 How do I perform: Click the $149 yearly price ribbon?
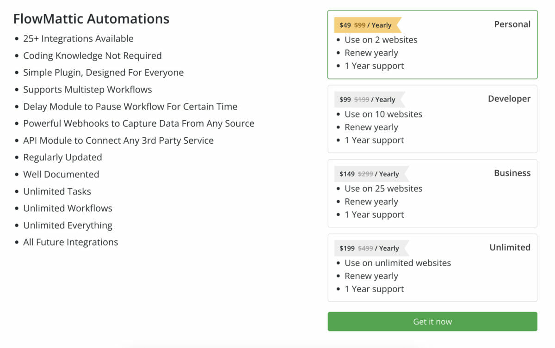[369, 174]
